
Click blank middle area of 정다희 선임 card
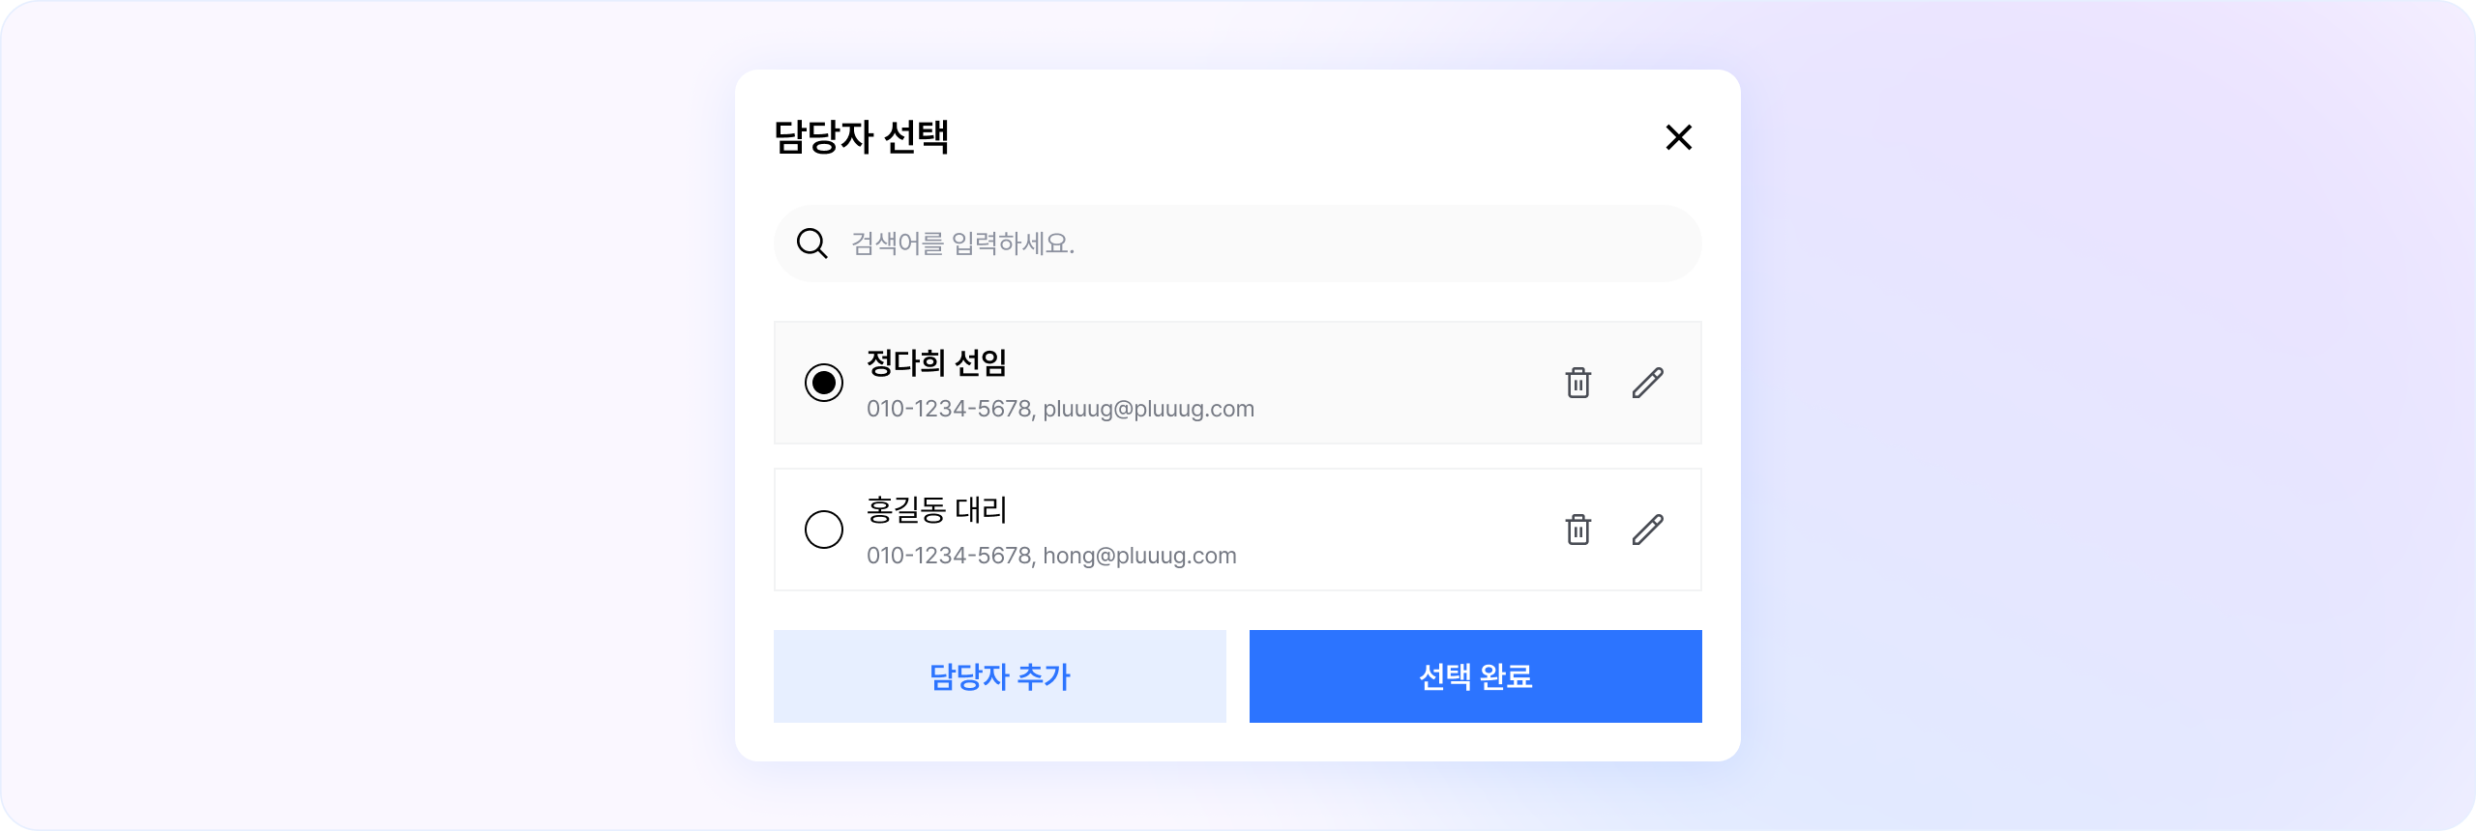(1402, 383)
